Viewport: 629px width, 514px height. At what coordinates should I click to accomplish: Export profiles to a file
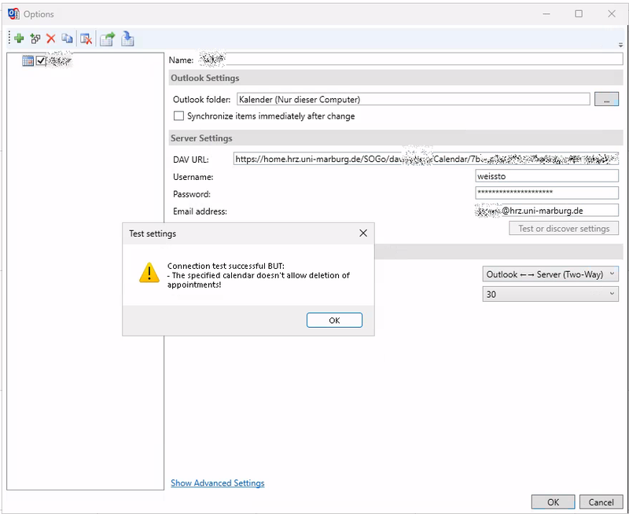pos(108,38)
